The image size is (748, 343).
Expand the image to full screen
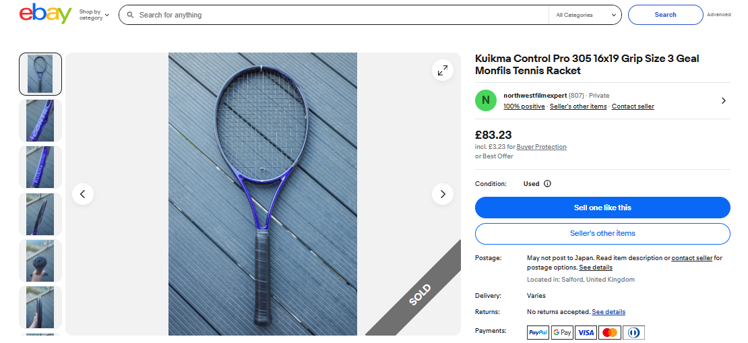(x=443, y=69)
